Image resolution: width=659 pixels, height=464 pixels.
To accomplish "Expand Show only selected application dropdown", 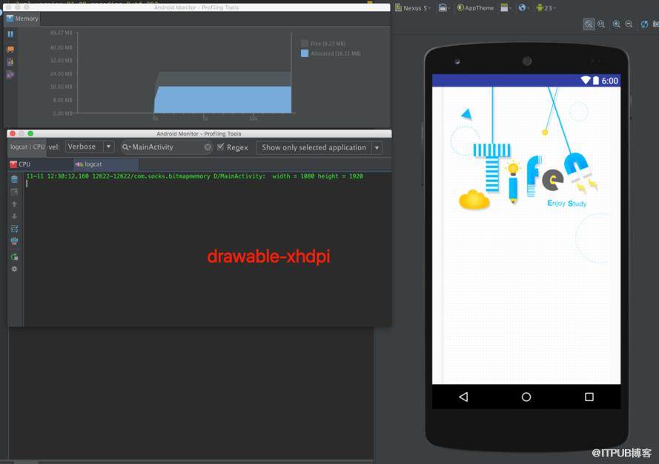I will [319, 148].
